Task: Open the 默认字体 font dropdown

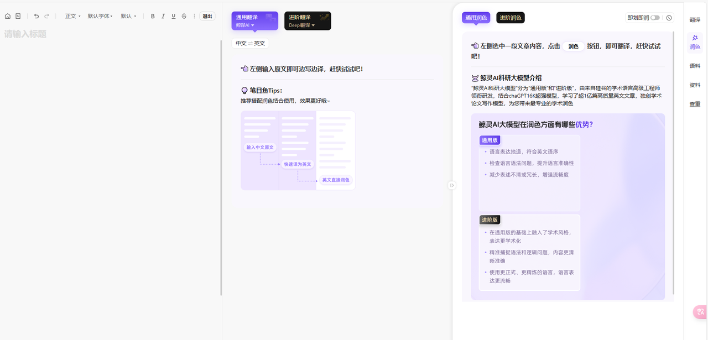Action: 100,16
